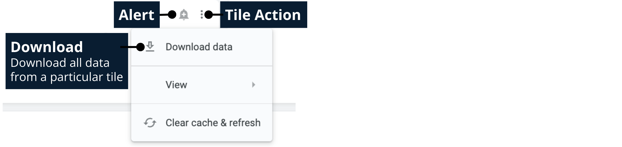Click the black dot beside the bell
The image size is (622, 147).
pyautogui.click(x=172, y=14)
